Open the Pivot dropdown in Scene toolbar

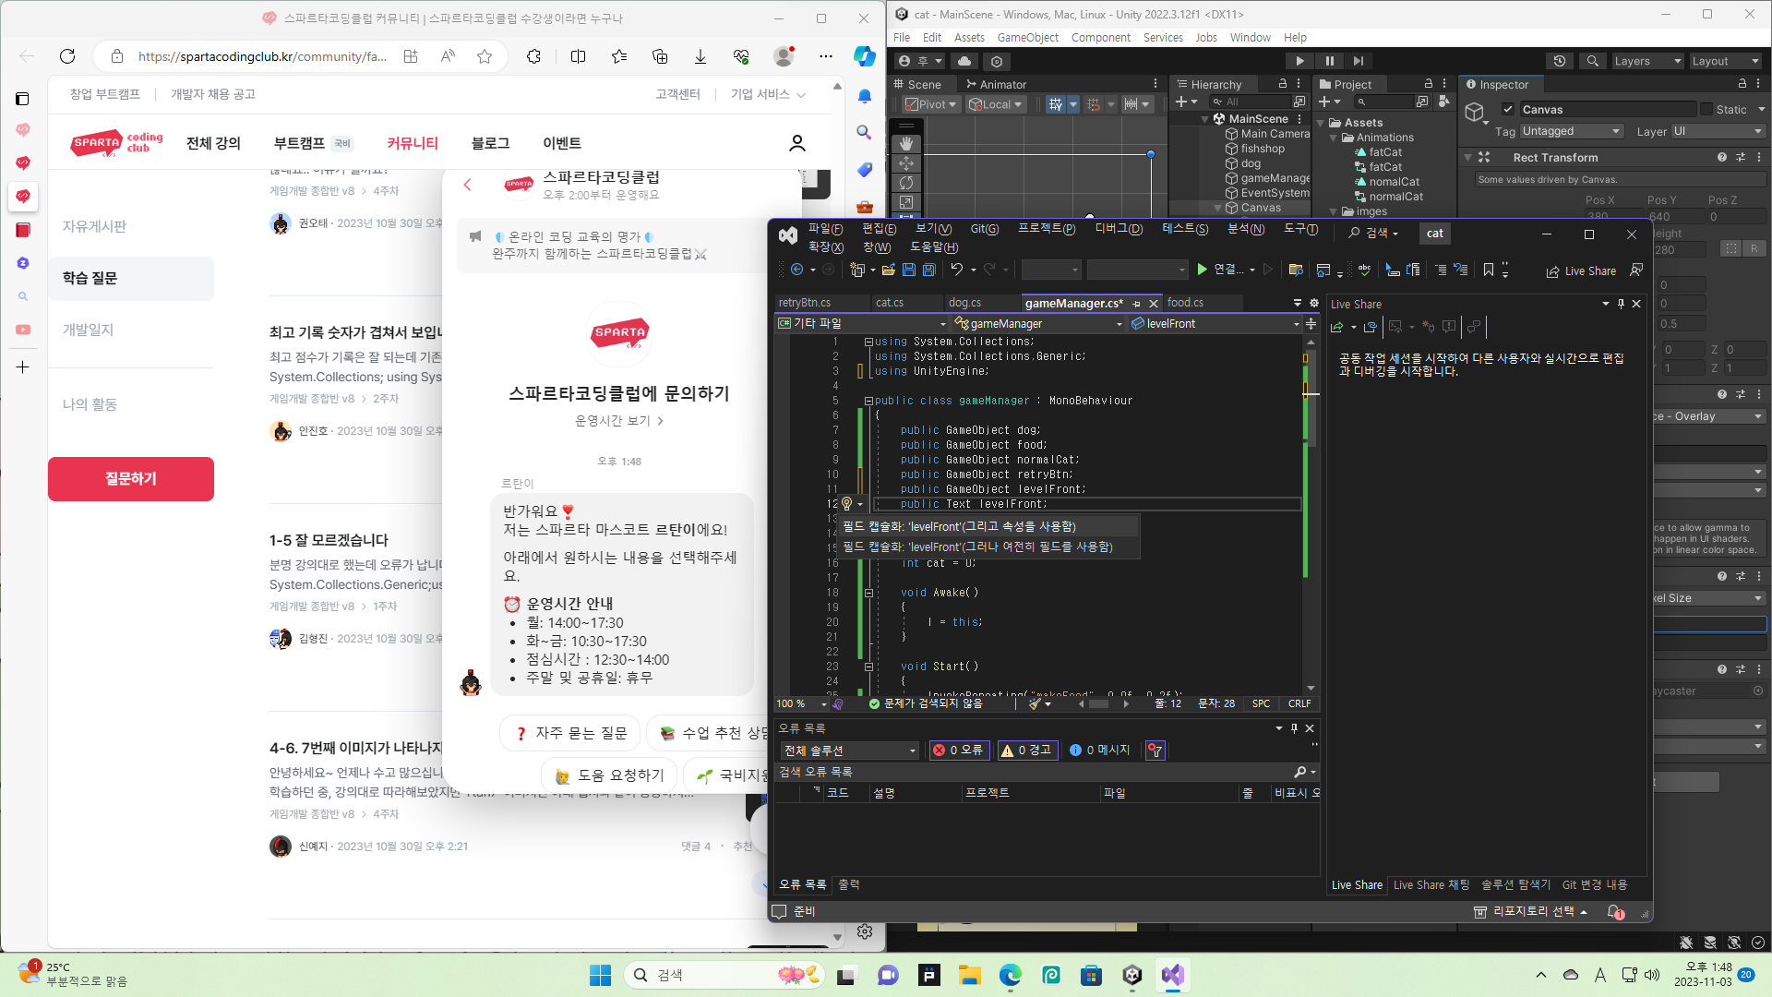(x=931, y=104)
